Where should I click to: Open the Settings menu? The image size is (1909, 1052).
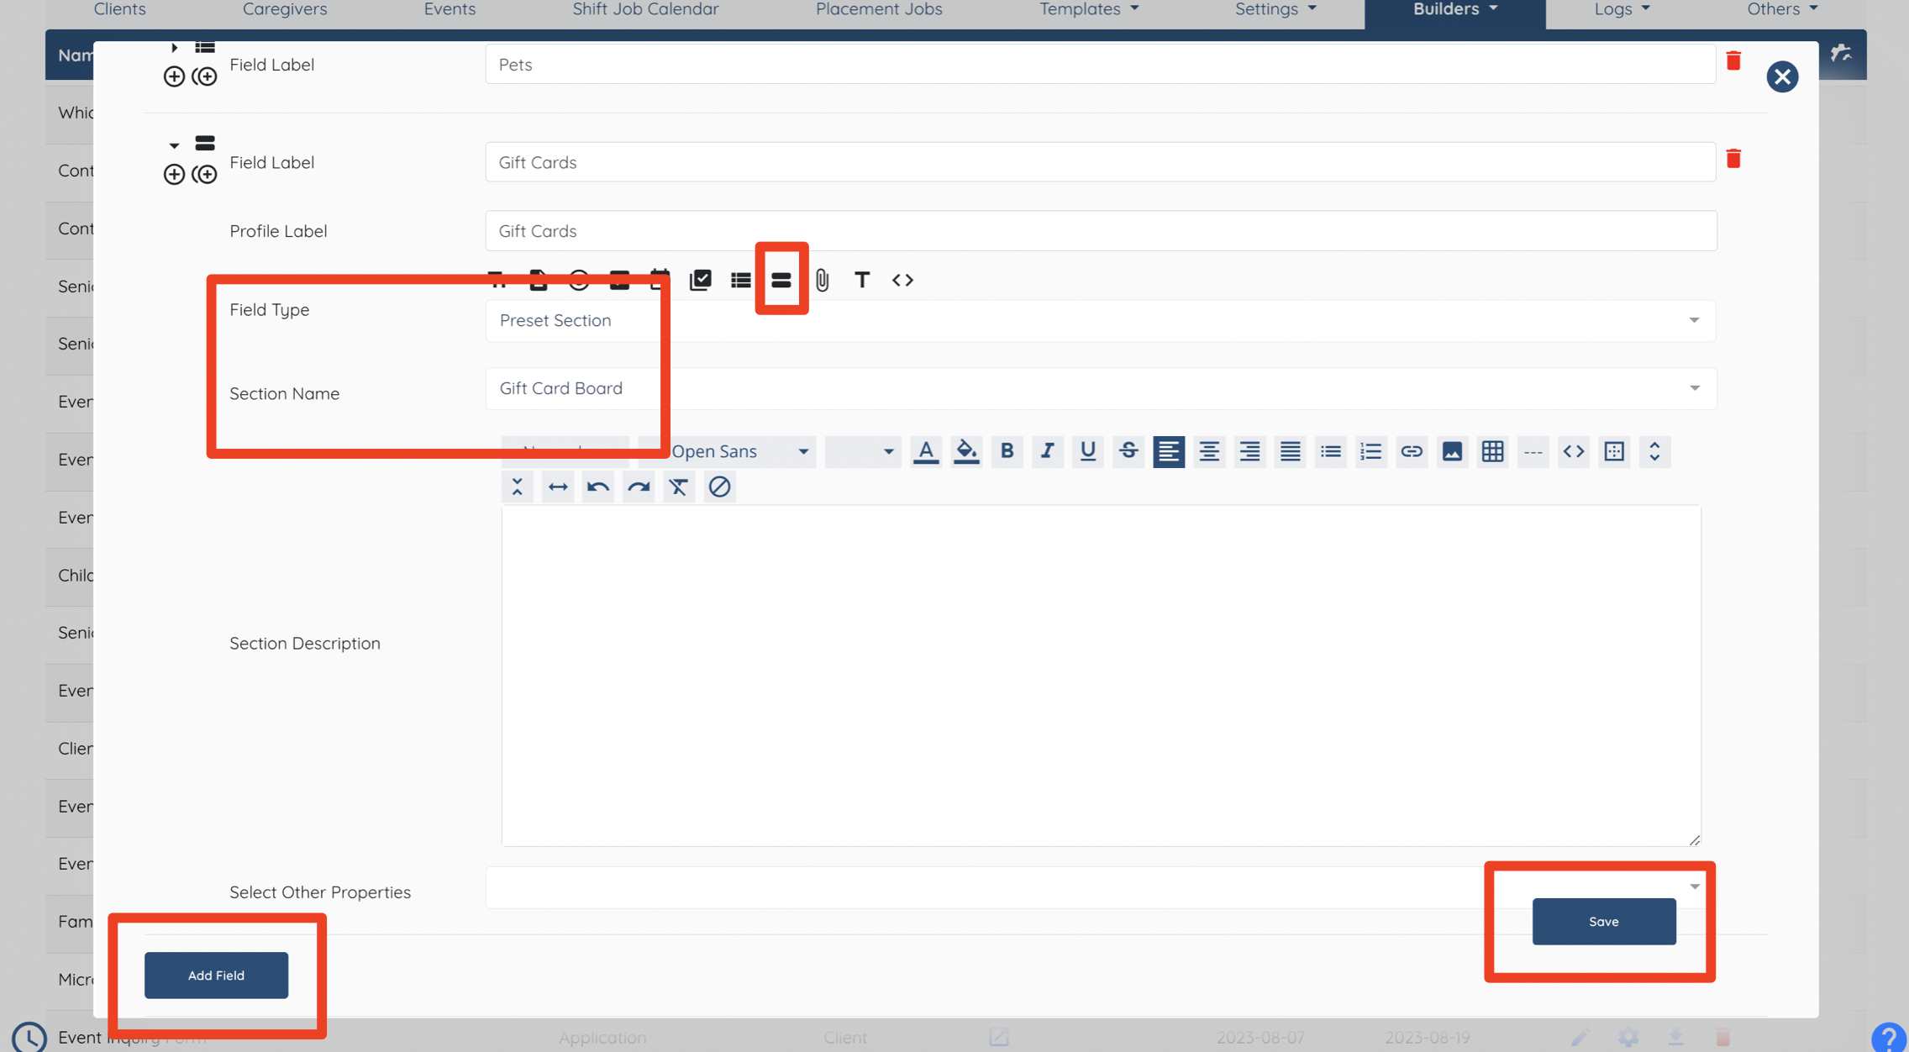click(1275, 9)
